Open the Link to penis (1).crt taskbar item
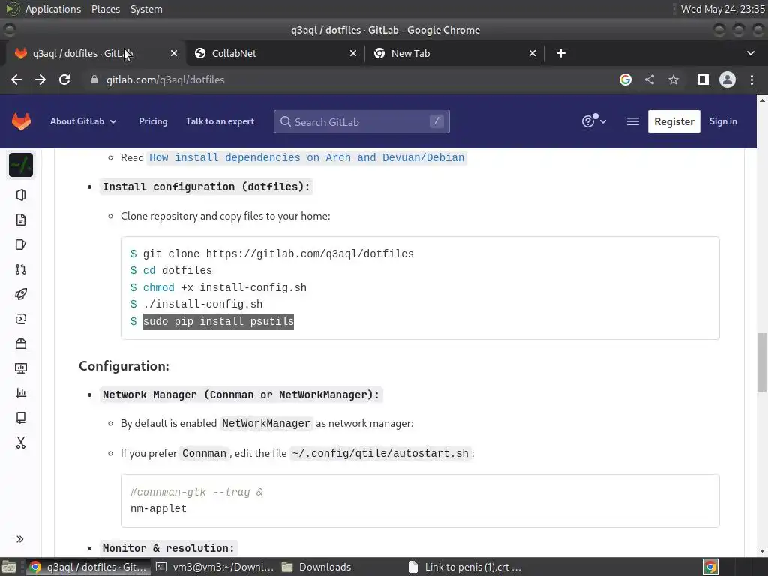This screenshot has width=768, height=576. tap(464, 567)
